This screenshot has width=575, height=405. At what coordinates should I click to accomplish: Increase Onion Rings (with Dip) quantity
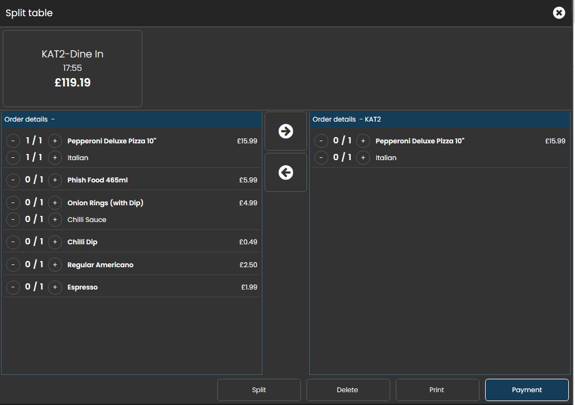click(55, 203)
